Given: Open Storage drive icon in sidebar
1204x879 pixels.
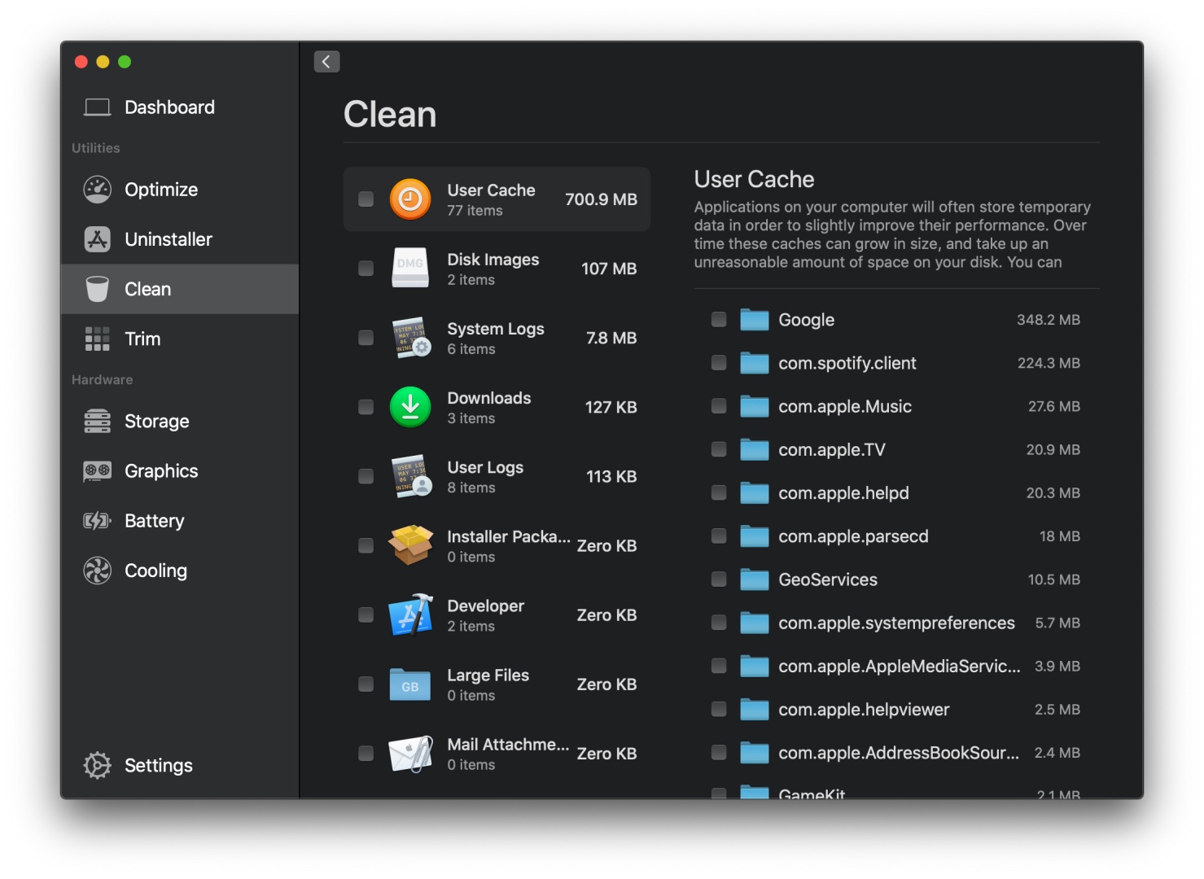Looking at the screenshot, I should [x=98, y=422].
